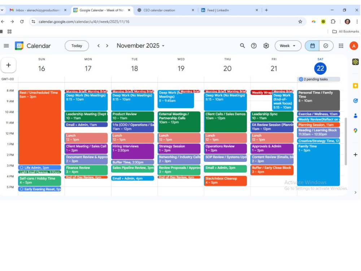361x271 pixels.
Task: Open Weekly Wrap event on Friday
Action: (x=261, y=93)
